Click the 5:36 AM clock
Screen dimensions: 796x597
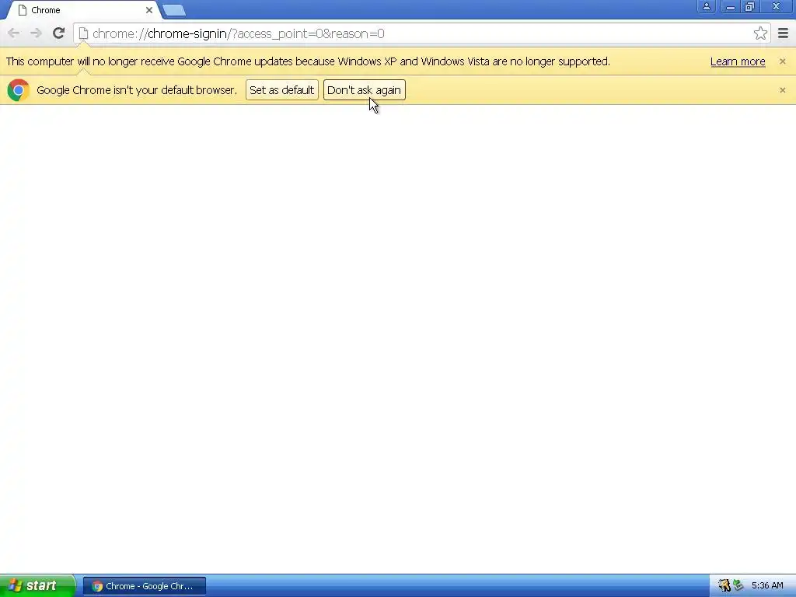pyautogui.click(x=767, y=586)
